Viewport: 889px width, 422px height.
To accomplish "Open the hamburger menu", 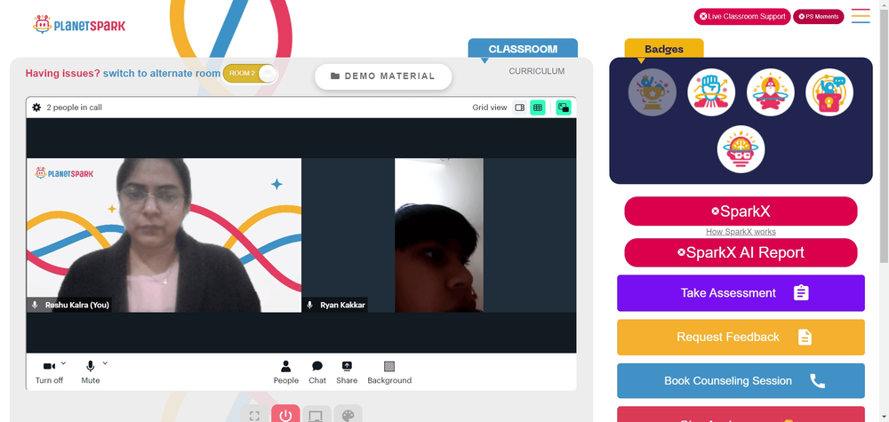I will click(x=861, y=16).
